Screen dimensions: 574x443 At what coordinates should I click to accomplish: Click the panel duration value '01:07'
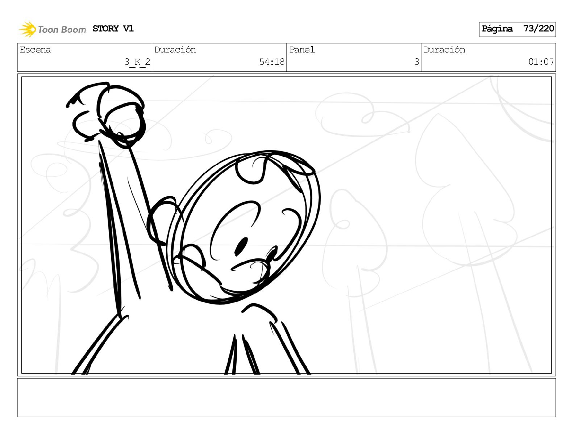(541, 62)
